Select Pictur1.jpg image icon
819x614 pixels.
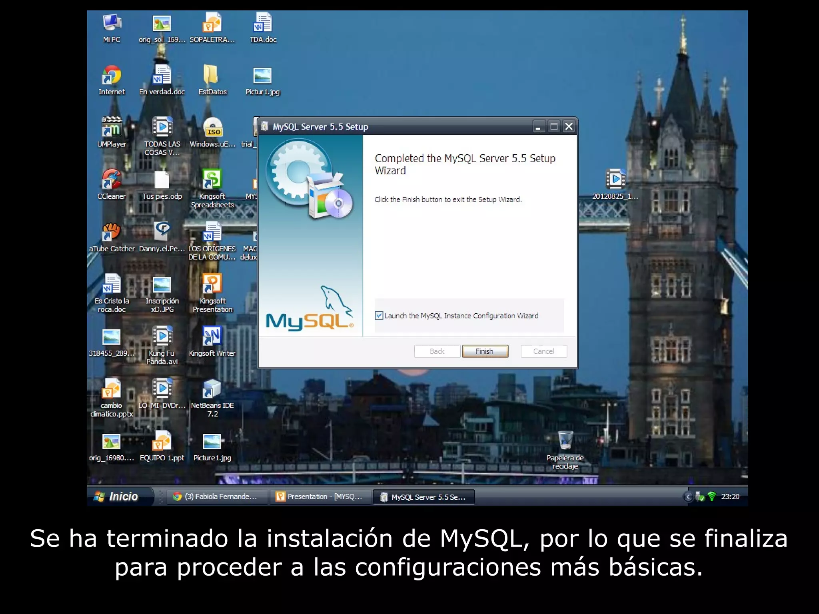pos(263,75)
